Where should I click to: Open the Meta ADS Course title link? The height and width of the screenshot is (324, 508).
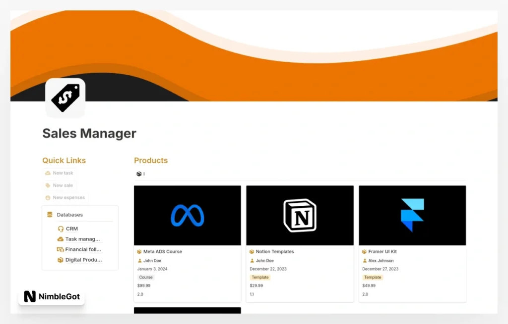coord(162,252)
